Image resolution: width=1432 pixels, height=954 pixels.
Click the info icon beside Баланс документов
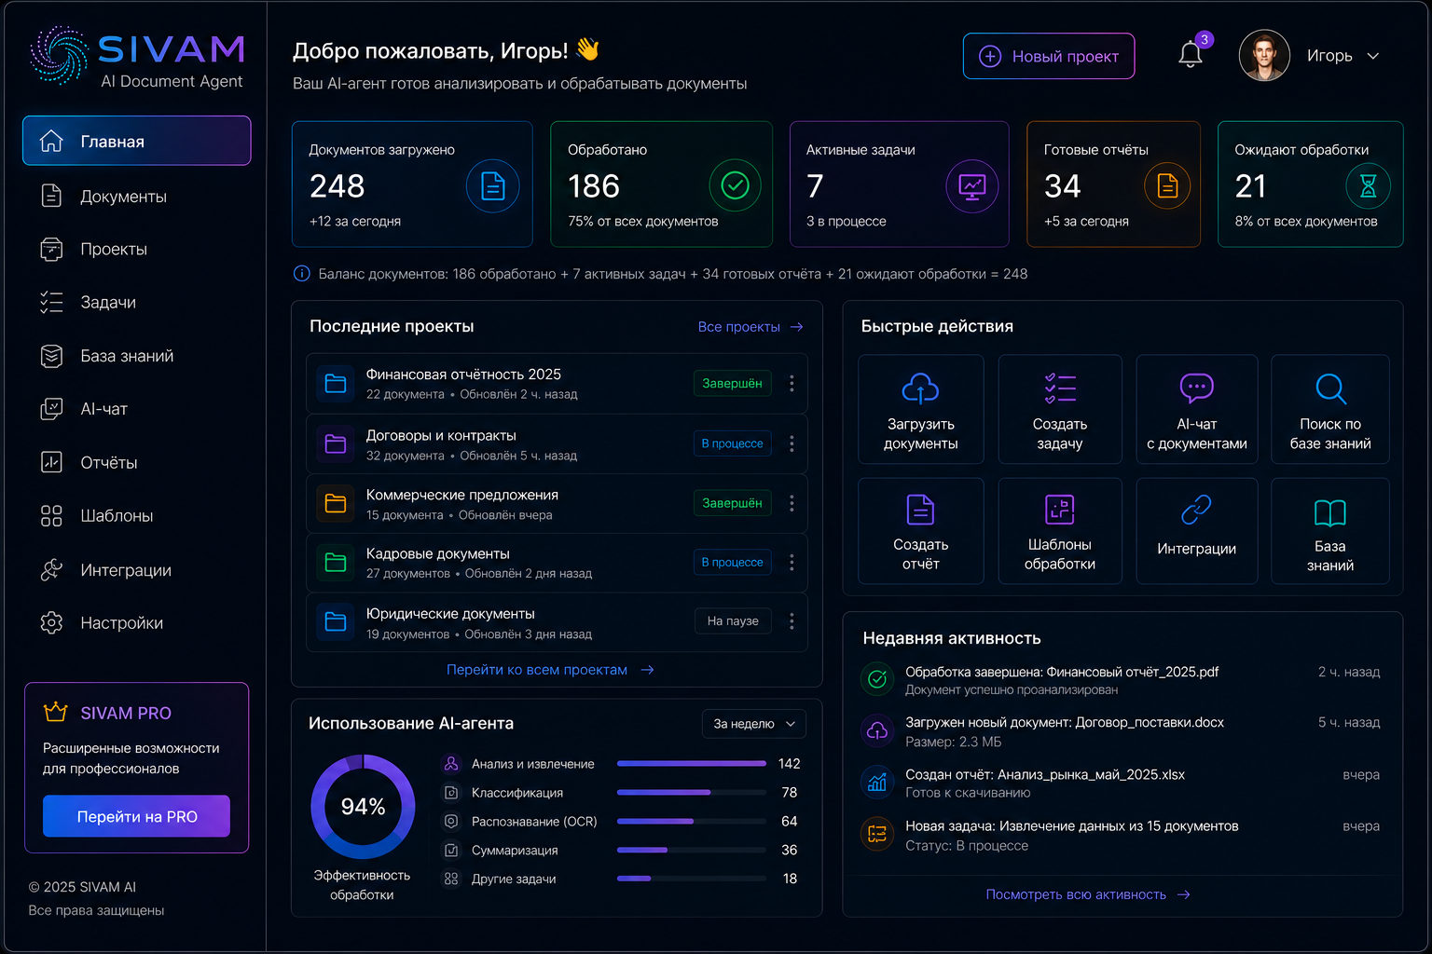click(302, 274)
